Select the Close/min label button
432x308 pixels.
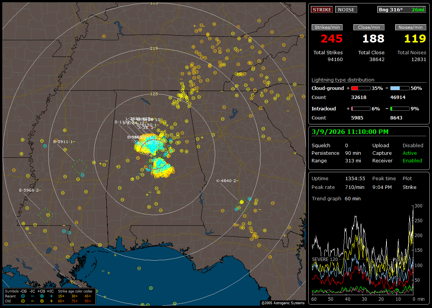(x=369, y=27)
